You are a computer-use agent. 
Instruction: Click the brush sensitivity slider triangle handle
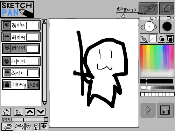click(x=123, y=16)
